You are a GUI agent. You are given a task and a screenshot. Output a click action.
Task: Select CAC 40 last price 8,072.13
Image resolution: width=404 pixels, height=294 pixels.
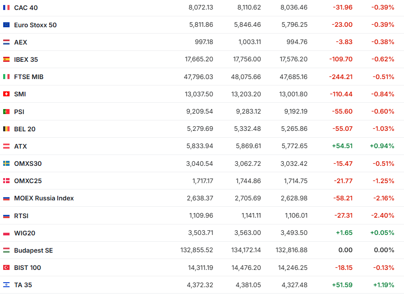pos(201,7)
